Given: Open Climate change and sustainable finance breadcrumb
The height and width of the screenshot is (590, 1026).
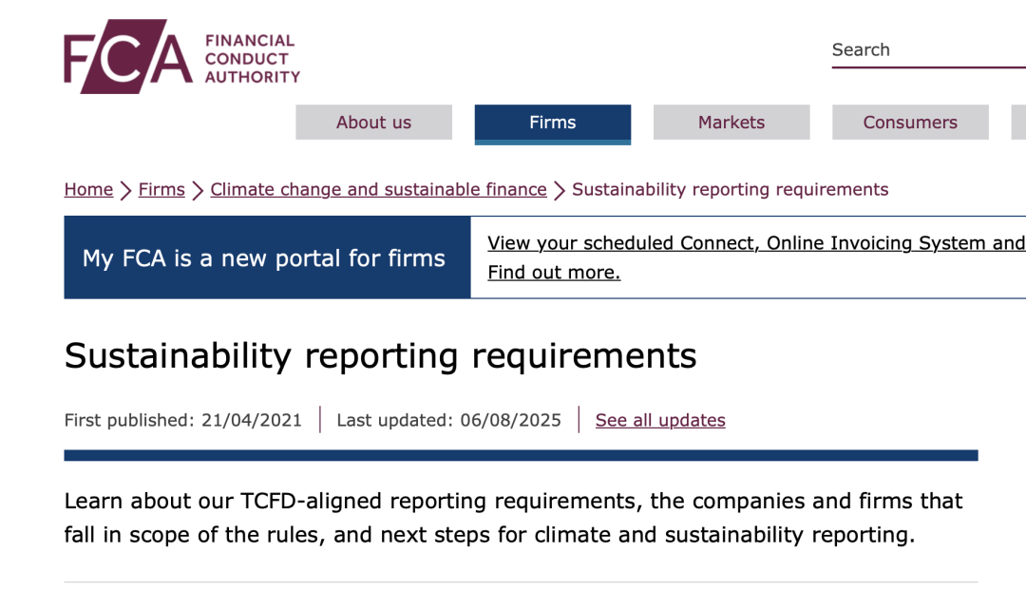Looking at the screenshot, I should [378, 190].
